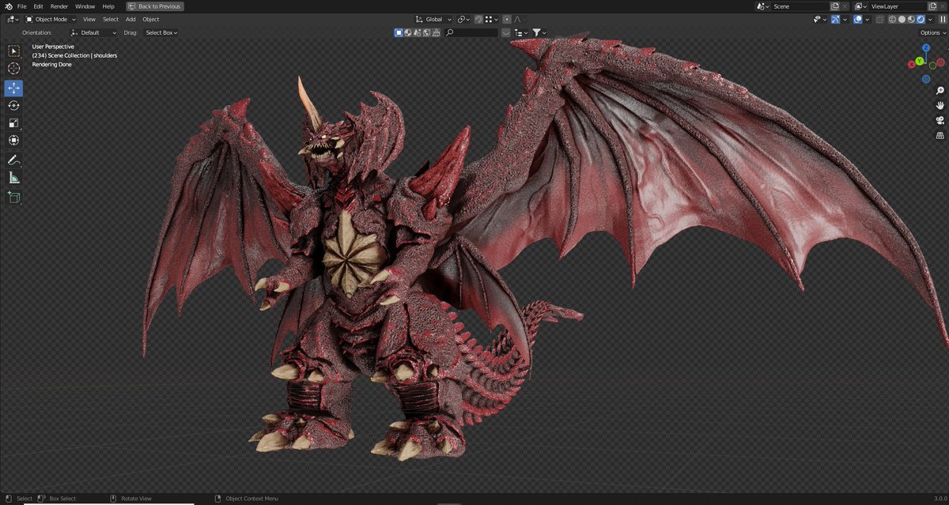This screenshot has height=505, width=949.
Task: Click the Scene name field
Action: [x=800, y=6]
